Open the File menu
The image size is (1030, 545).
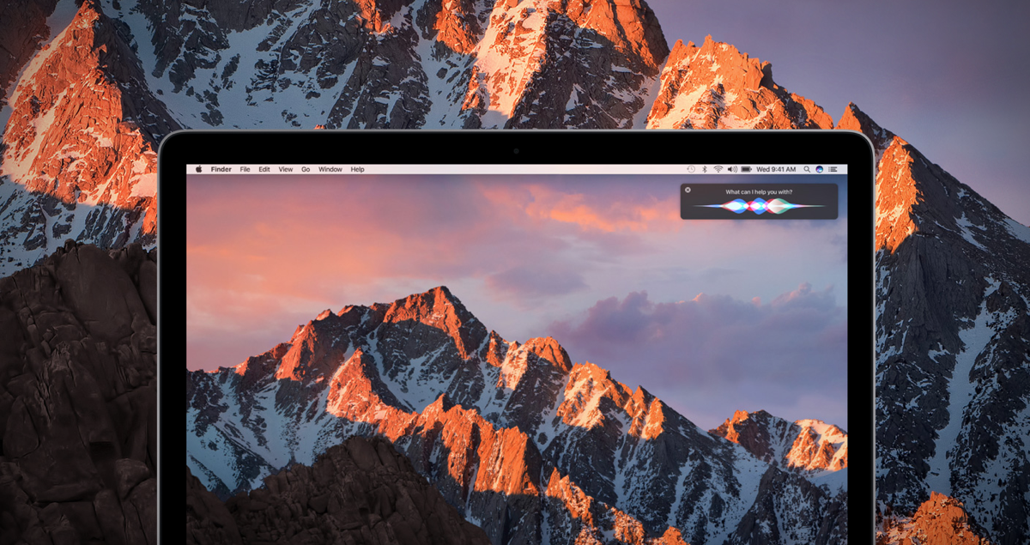tap(245, 170)
